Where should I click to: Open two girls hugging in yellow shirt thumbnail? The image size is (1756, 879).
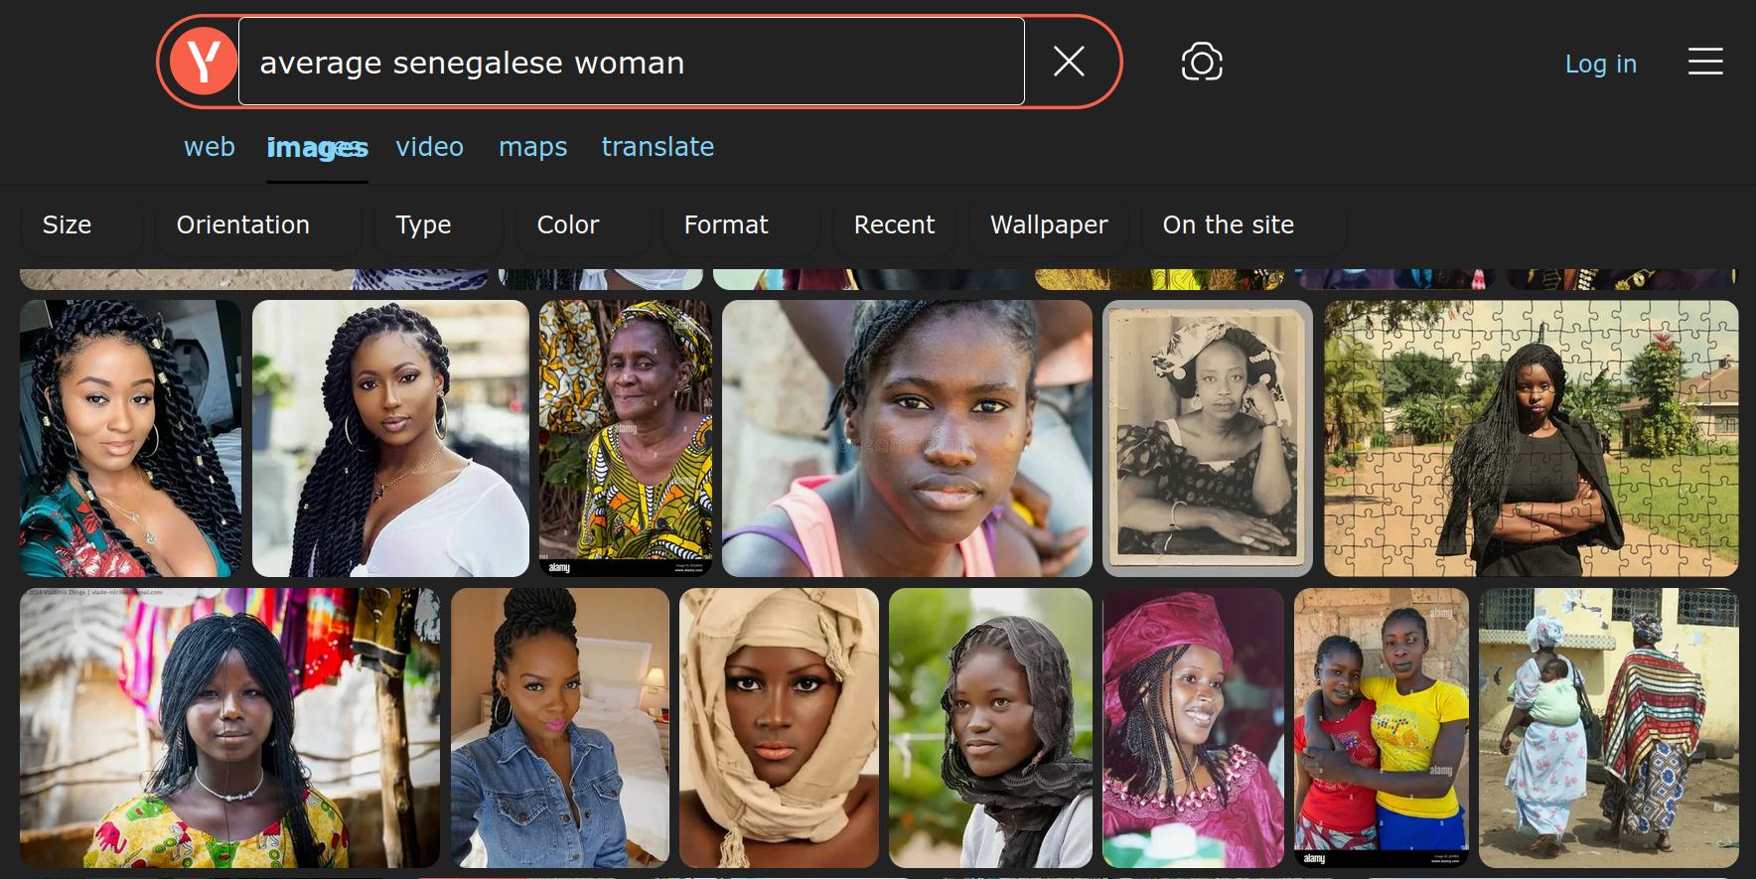point(1382,728)
